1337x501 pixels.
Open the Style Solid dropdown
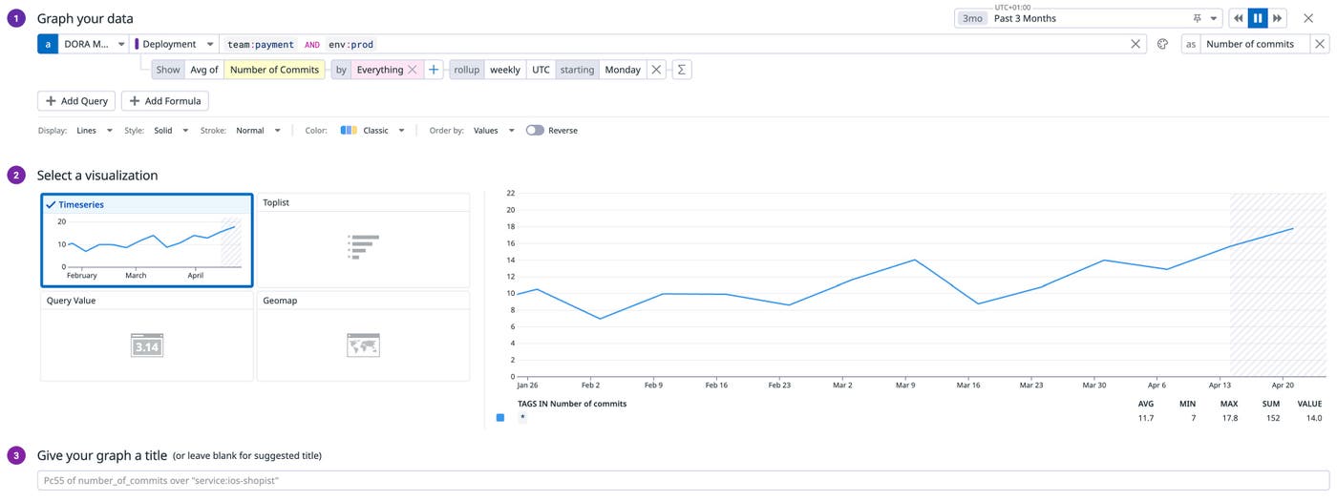pos(170,131)
